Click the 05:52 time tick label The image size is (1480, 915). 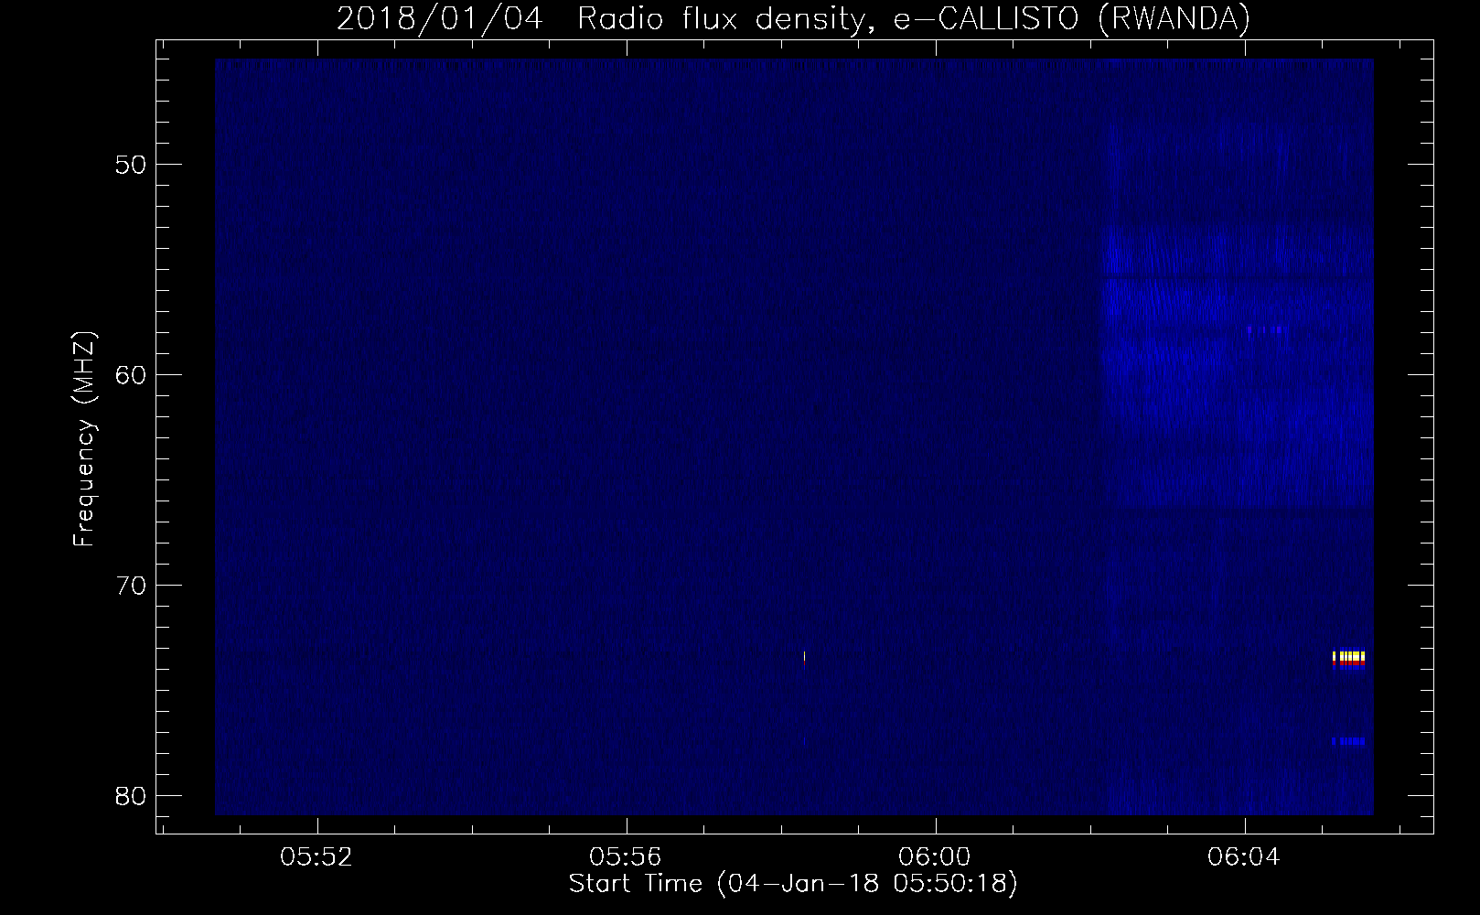pyautogui.click(x=316, y=857)
